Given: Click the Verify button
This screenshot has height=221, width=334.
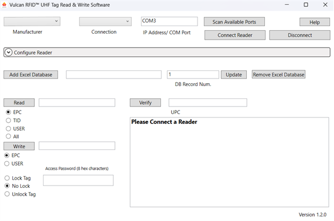Looking at the screenshot, I should pos(145,102).
